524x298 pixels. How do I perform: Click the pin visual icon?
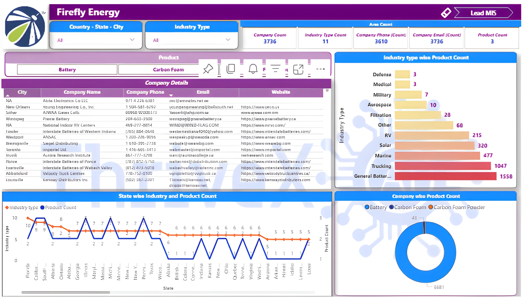pos(208,69)
